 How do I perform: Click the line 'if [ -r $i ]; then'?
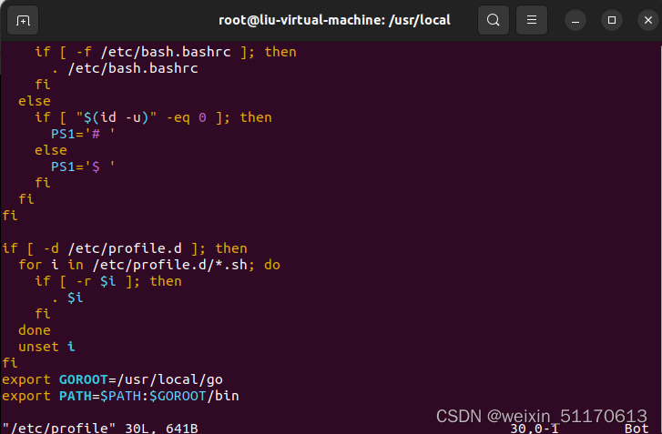[x=108, y=281]
